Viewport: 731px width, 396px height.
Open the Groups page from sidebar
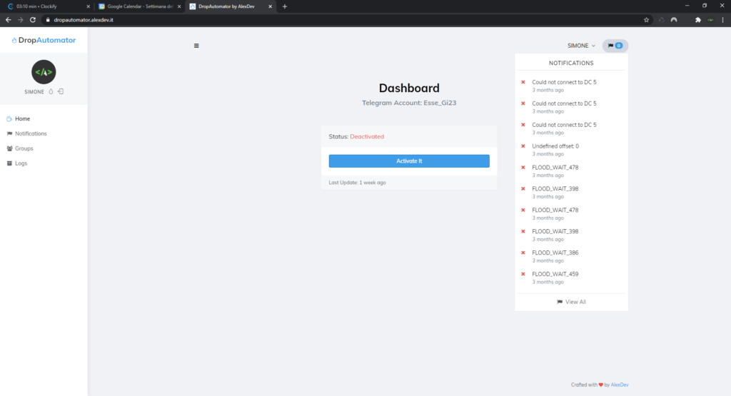(x=24, y=148)
